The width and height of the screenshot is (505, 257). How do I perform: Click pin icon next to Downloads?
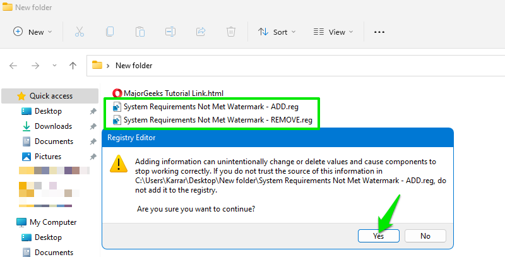93,126
